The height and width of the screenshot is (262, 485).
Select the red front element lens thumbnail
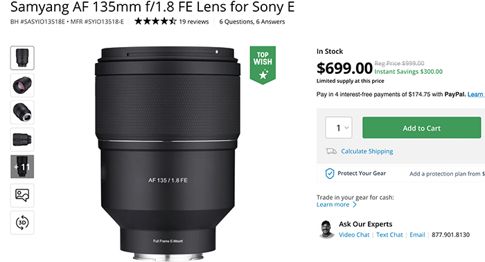[22, 85]
